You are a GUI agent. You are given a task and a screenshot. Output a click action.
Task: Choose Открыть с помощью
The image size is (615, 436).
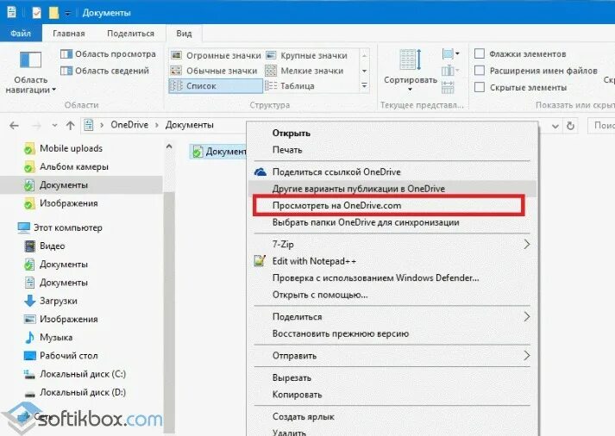(x=320, y=295)
